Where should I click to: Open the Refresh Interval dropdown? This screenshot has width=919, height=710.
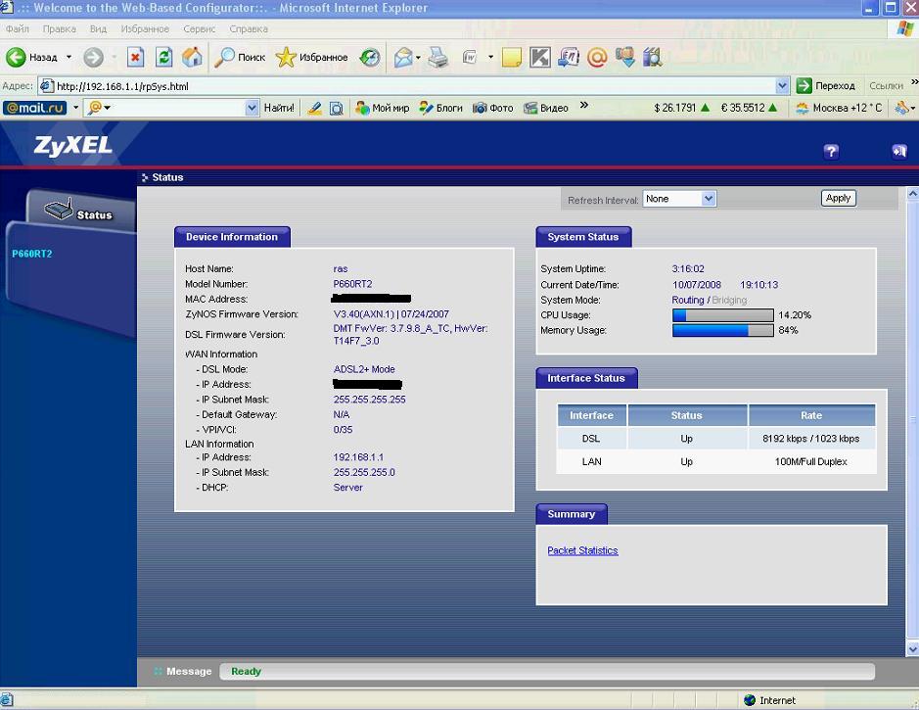coord(679,199)
